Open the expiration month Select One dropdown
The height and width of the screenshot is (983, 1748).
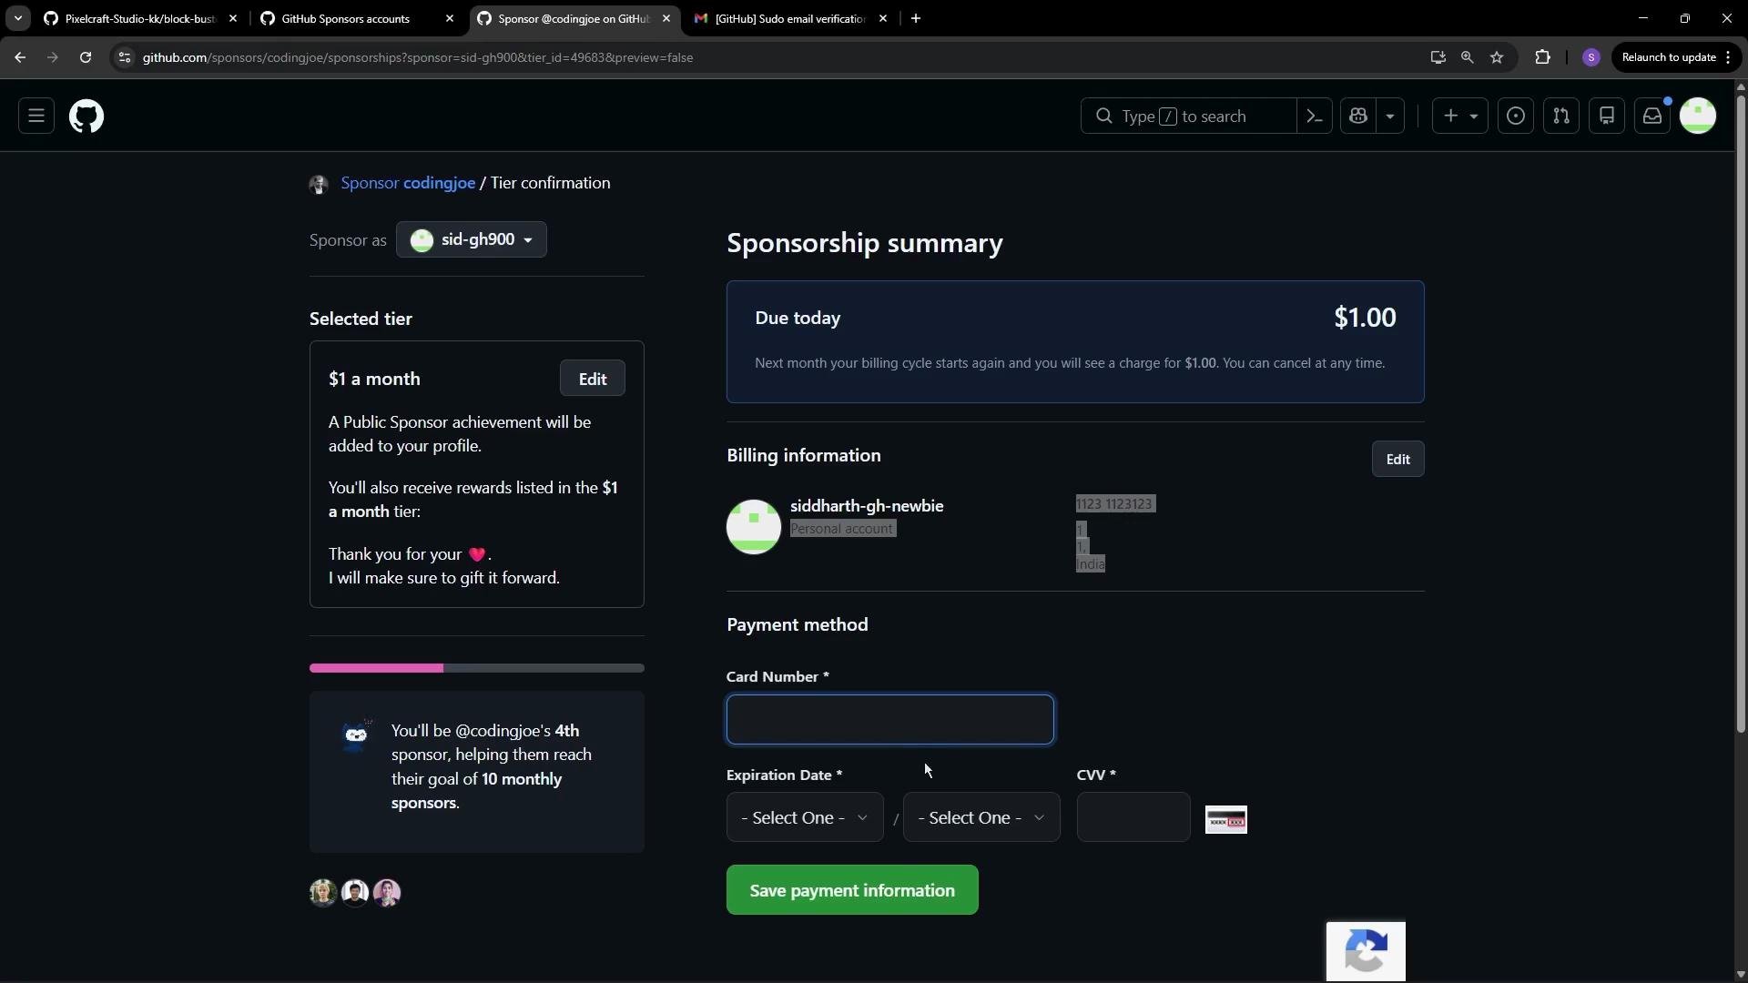point(805,817)
